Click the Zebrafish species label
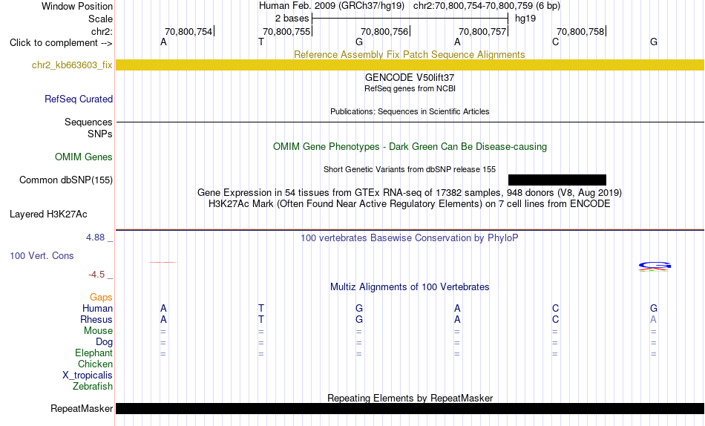The image size is (705, 426). pos(93,387)
